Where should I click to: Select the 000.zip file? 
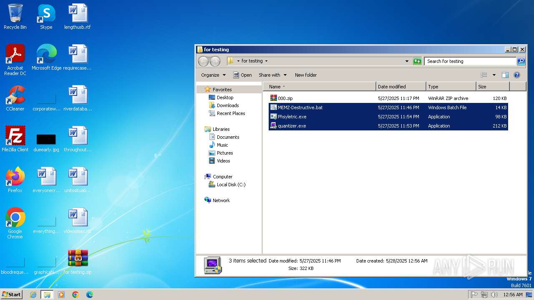(388, 98)
